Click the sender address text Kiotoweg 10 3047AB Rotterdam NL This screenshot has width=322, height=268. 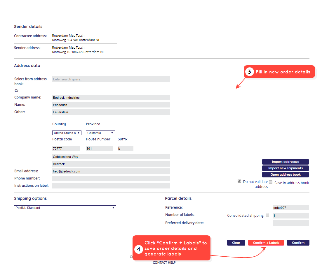(78, 52)
